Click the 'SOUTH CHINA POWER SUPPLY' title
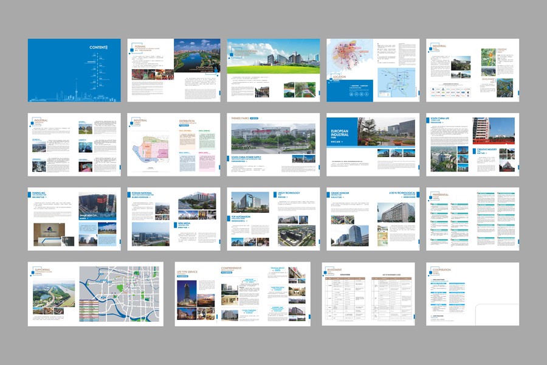The height and width of the screenshot is (365, 547). [246, 157]
